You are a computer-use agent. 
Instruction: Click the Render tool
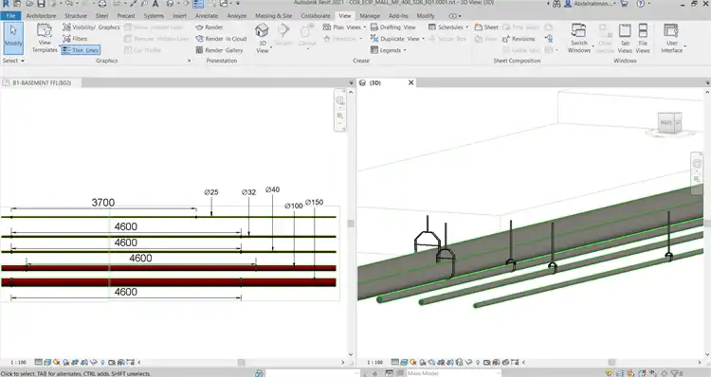(x=210, y=27)
